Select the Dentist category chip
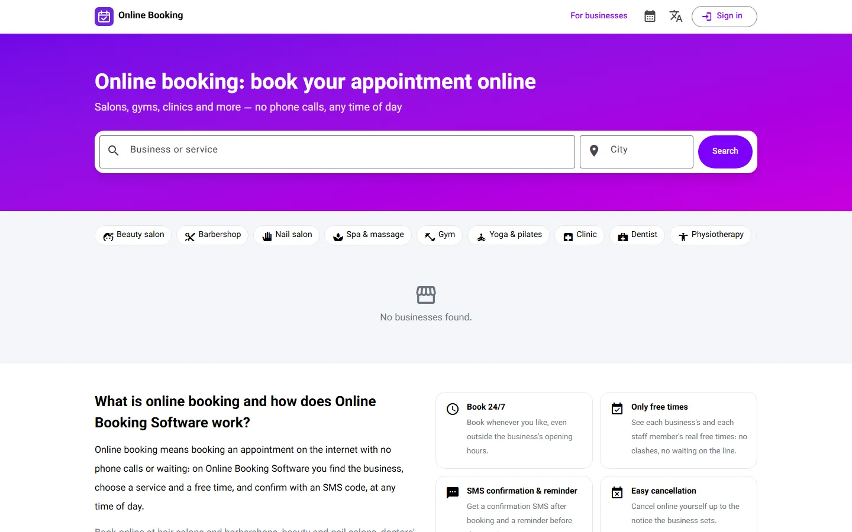The height and width of the screenshot is (532, 852). tap(637, 235)
